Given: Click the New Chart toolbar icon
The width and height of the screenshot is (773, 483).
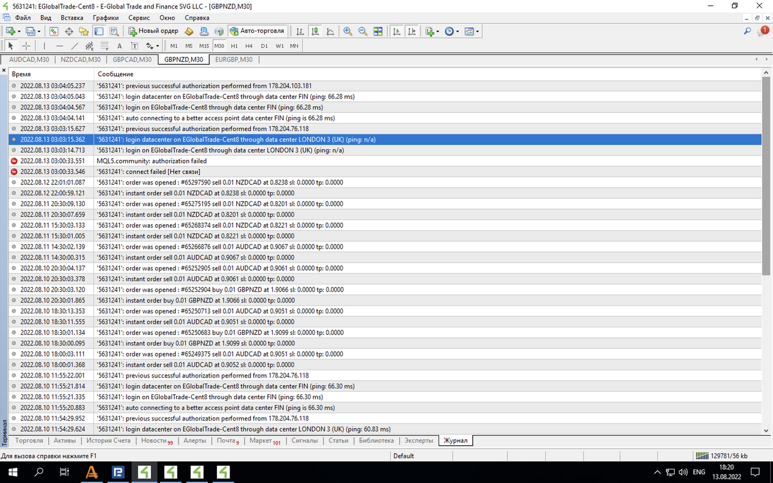Looking at the screenshot, I should pyautogui.click(x=10, y=31).
